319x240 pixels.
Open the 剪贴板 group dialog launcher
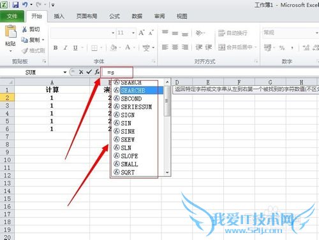[45, 62]
